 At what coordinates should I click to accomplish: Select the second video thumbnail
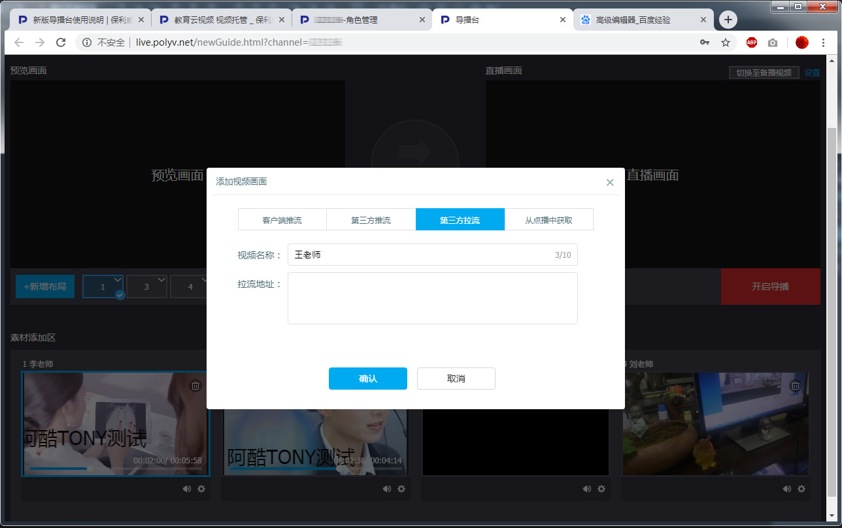pyautogui.click(x=316, y=443)
